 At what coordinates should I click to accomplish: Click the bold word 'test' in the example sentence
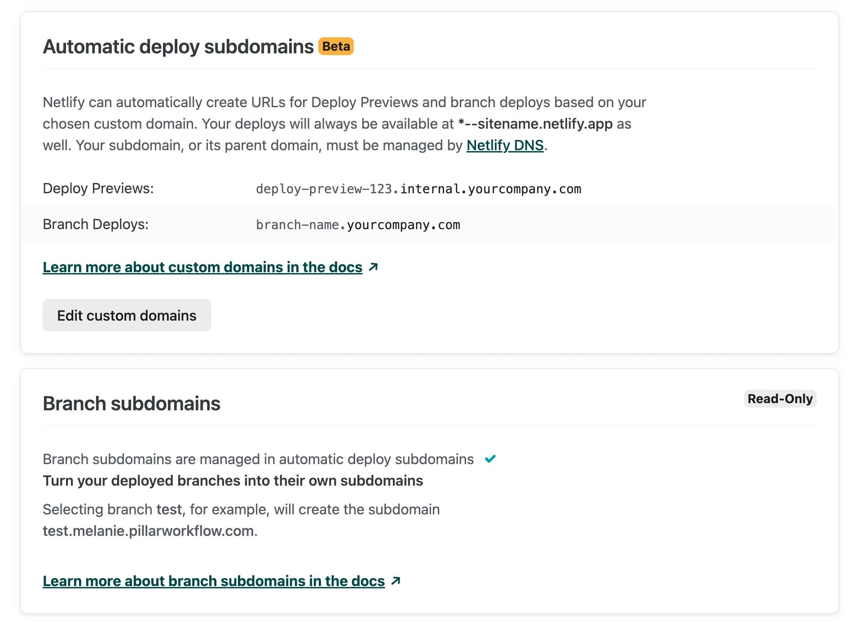point(169,509)
